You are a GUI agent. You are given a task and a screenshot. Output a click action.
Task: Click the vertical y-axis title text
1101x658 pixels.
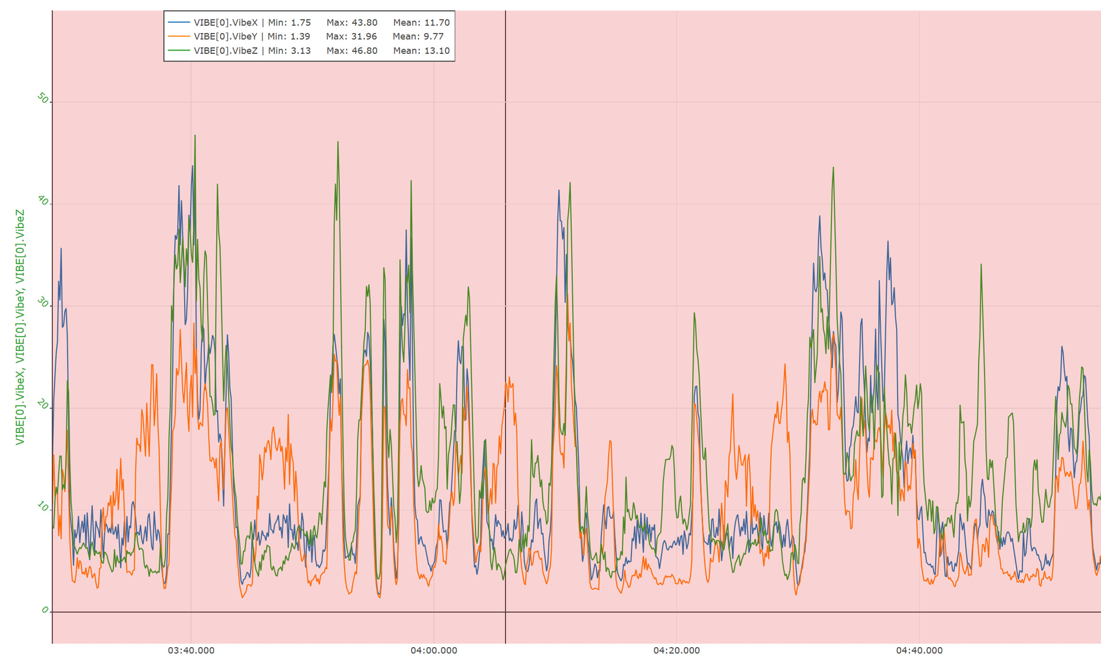point(20,327)
